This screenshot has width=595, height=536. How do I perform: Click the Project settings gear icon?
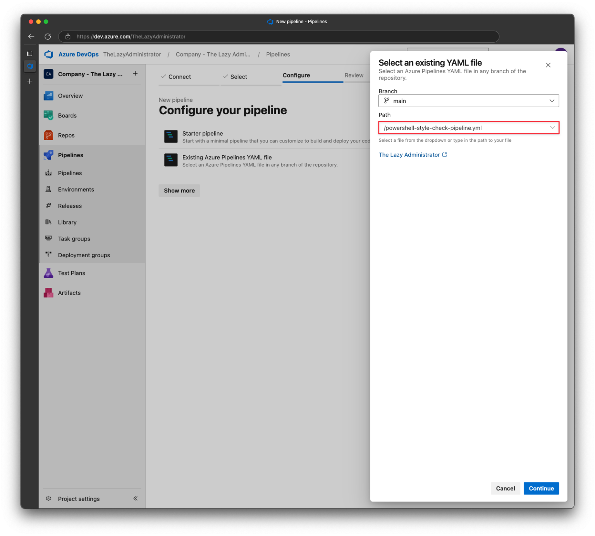(x=48, y=498)
